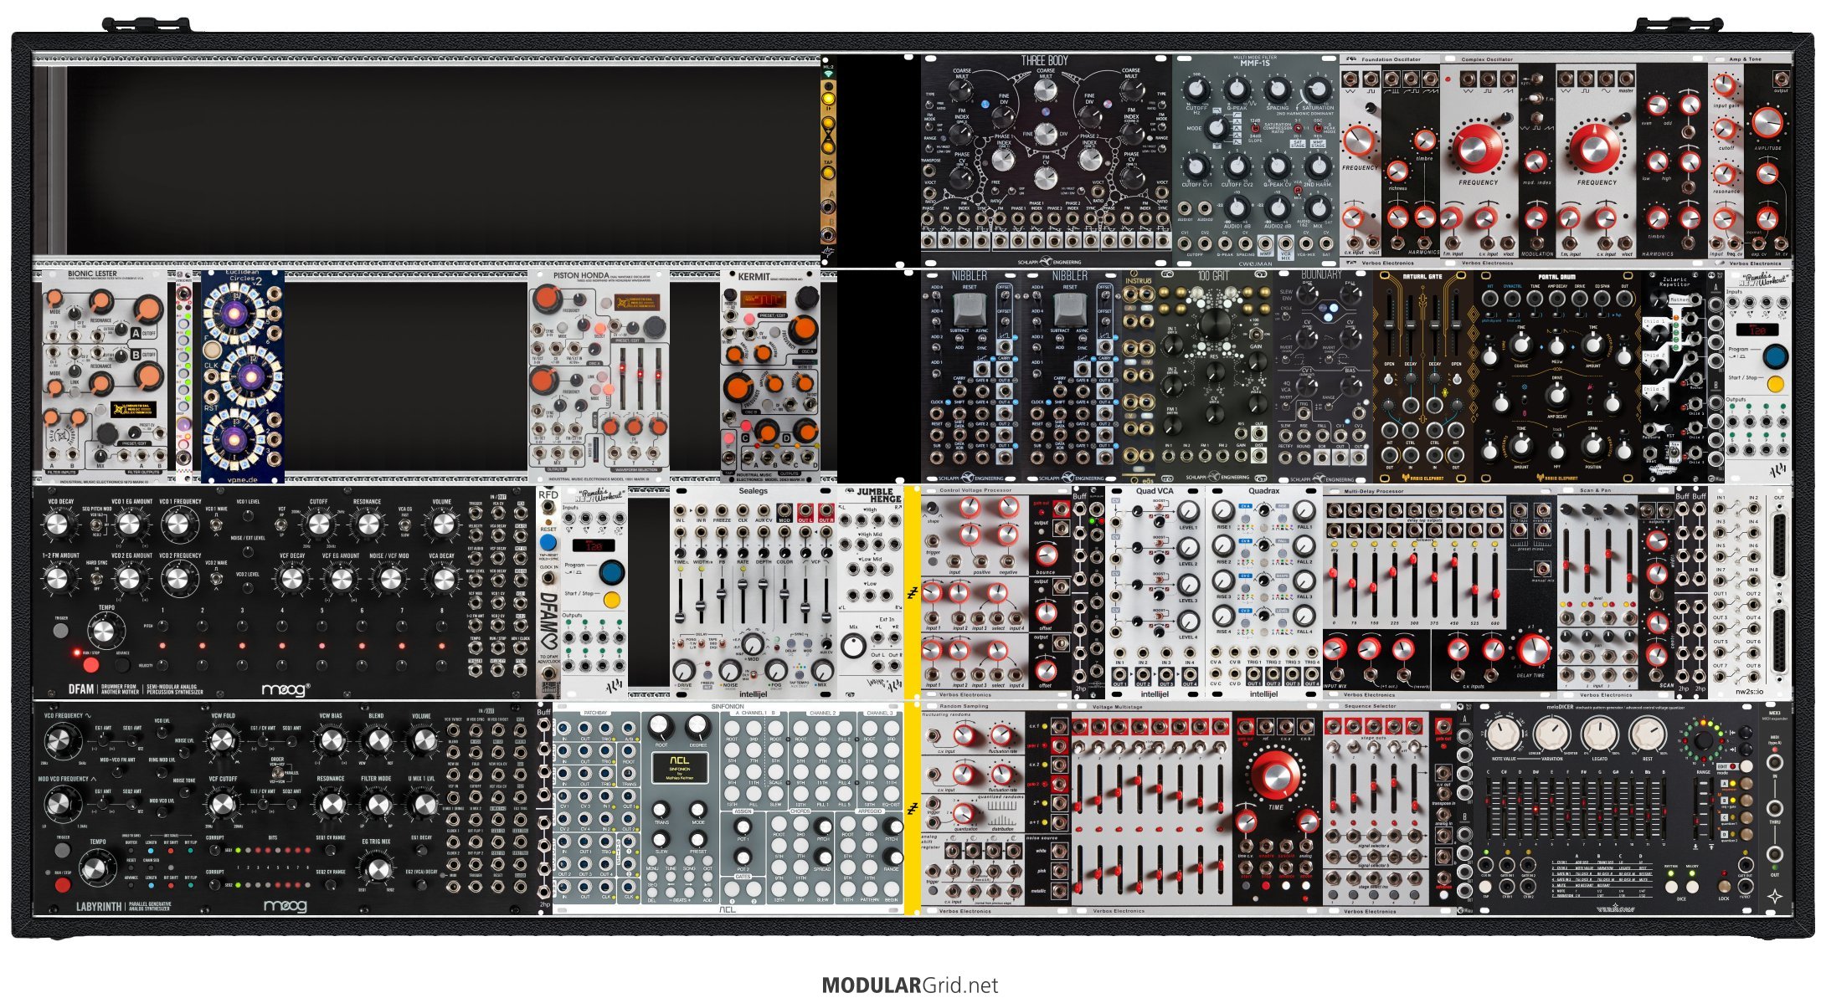The image size is (1821, 1003).
Task: Click the top ring of Euclidean Circles
Action: pyautogui.click(x=234, y=314)
